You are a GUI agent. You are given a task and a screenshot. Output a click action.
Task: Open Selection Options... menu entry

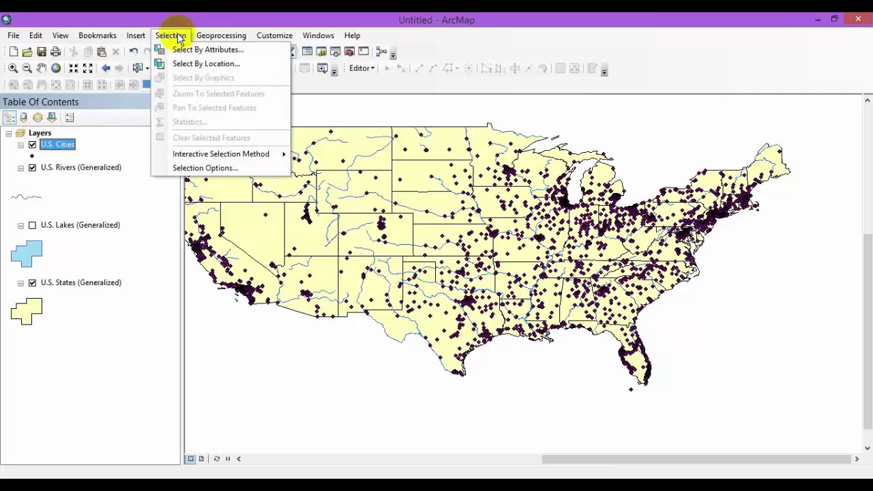221,168
